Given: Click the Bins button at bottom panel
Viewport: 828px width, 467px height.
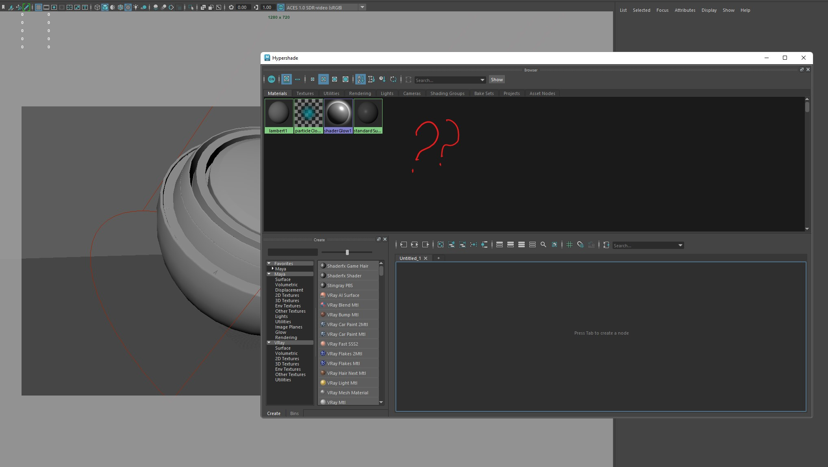Looking at the screenshot, I should [x=294, y=413].
